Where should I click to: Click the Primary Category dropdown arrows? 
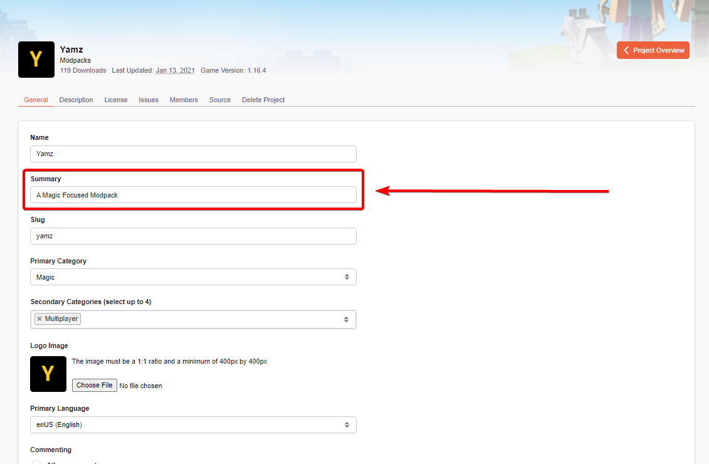(x=347, y=277)
